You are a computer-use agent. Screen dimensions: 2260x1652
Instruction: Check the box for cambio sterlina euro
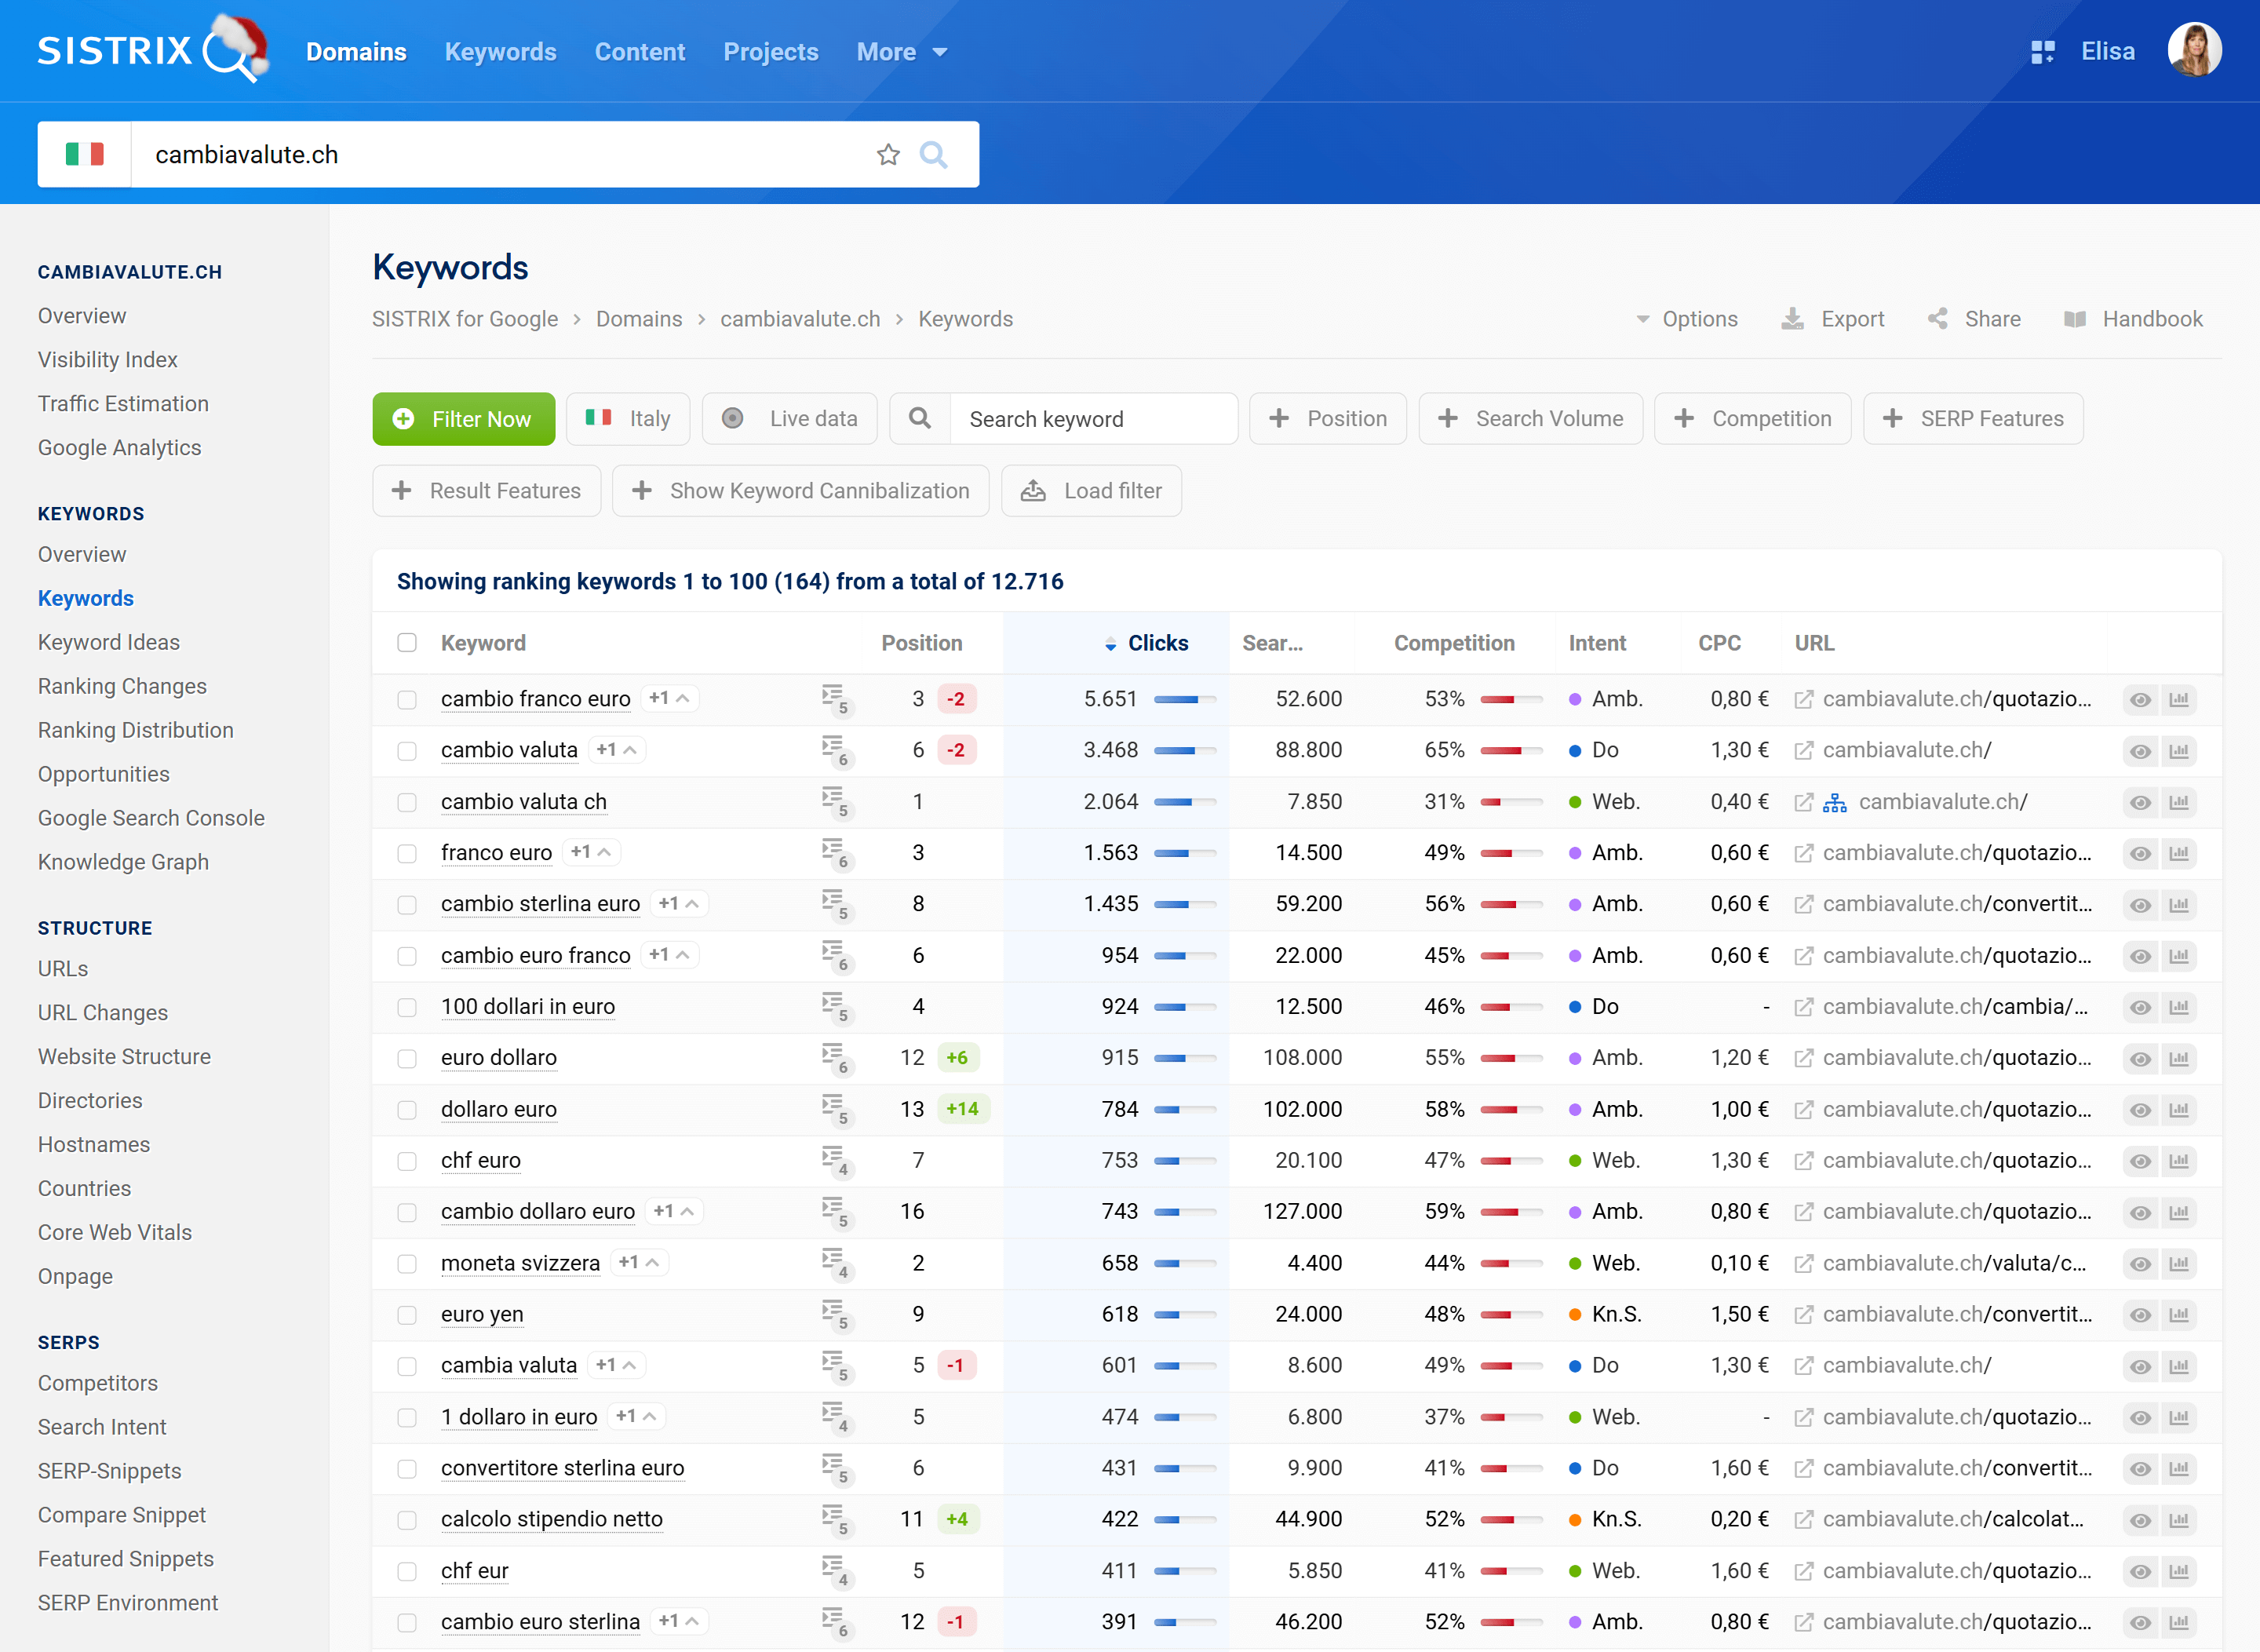click(x=407, y=904)
